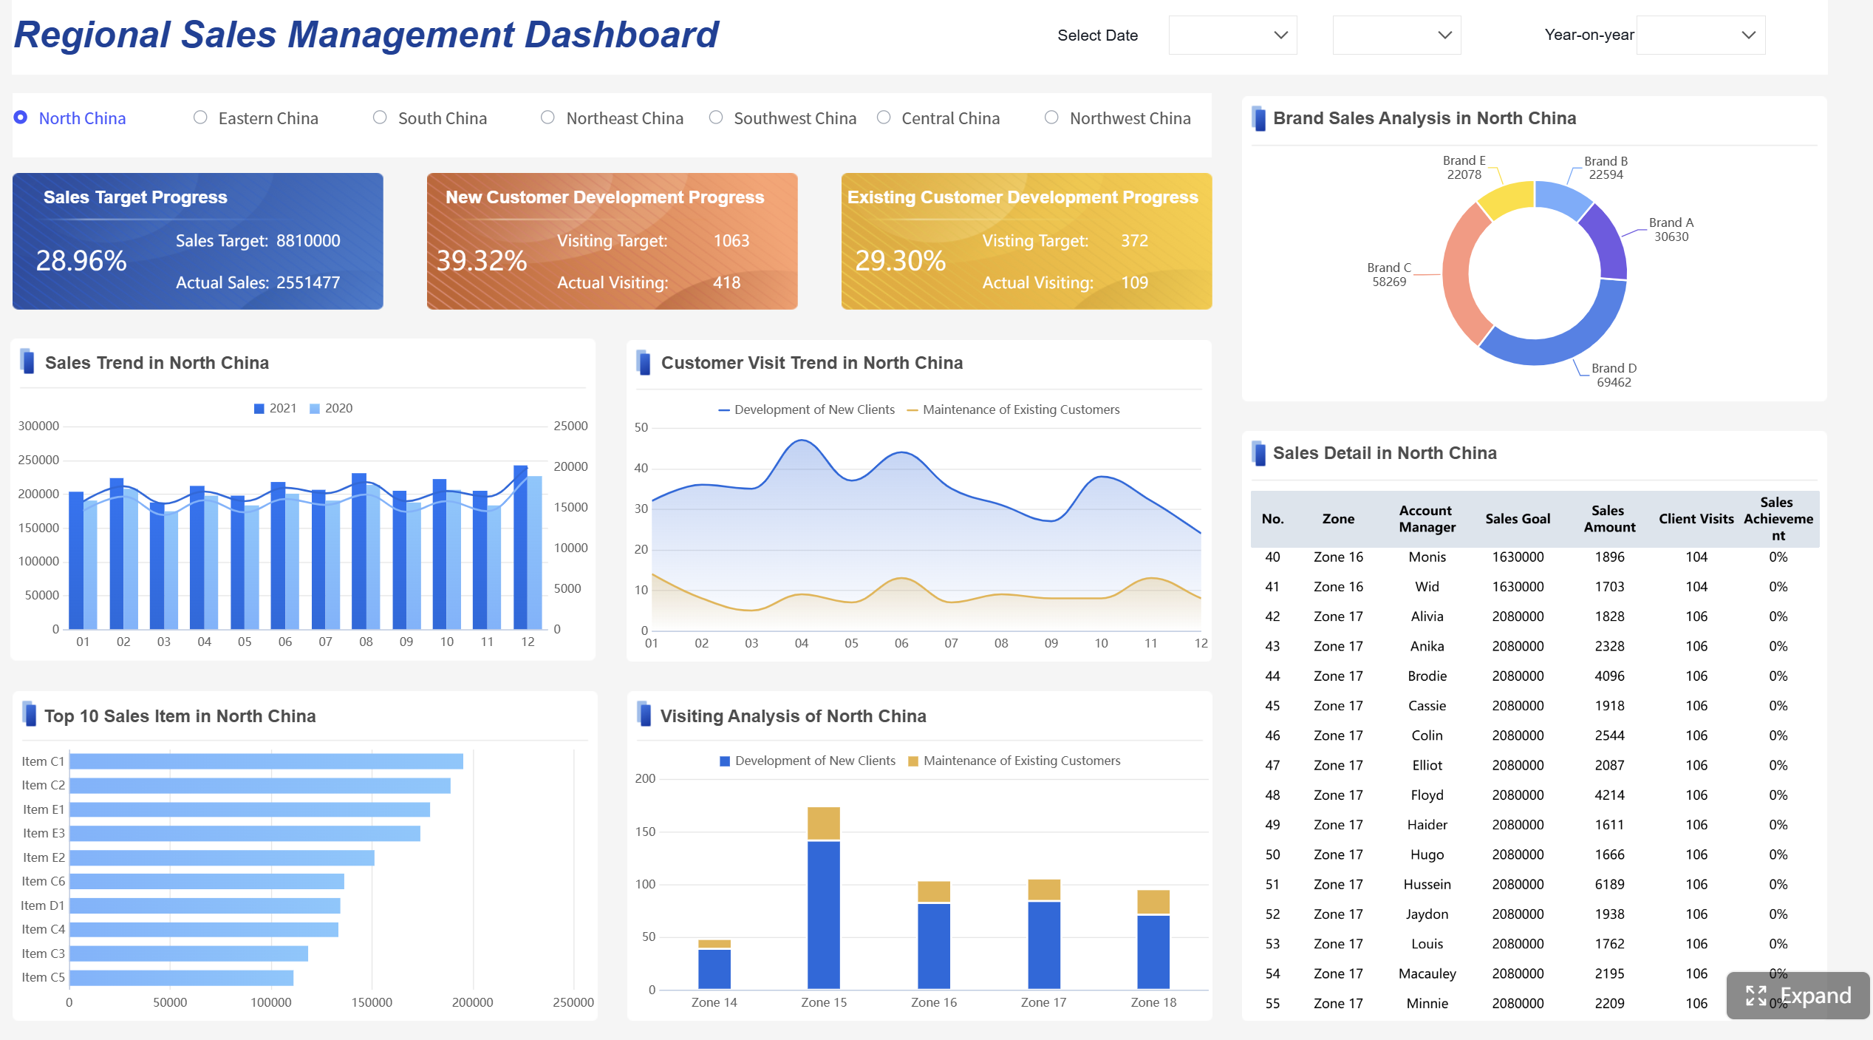
Task: Click the Visiting Analysis panel icon
Action: [643, 716]
